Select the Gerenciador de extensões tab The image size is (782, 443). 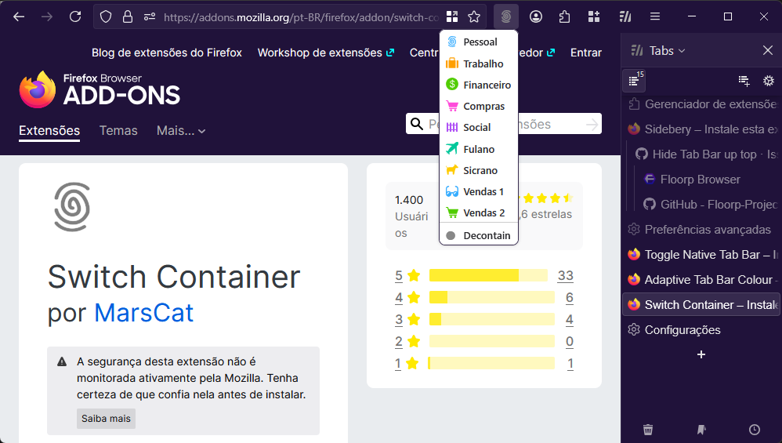tap(701, 104)
